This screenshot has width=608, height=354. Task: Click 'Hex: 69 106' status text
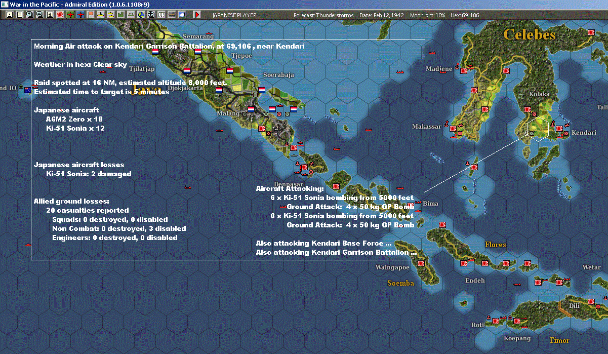click(465, 15)
